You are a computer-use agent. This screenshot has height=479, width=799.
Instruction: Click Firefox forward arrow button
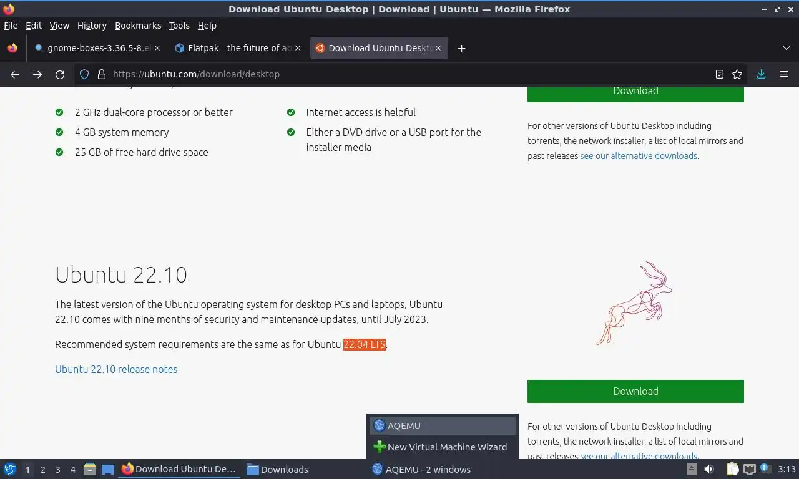[37, 74]
